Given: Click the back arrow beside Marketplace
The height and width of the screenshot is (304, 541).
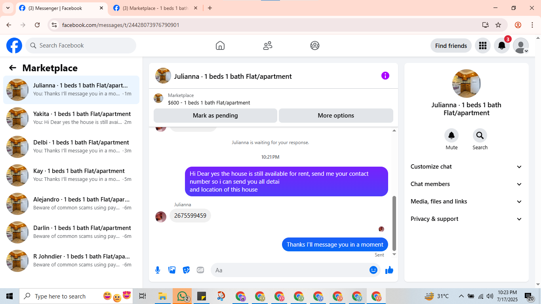Looking at the screenshot, I should (13, 68).
